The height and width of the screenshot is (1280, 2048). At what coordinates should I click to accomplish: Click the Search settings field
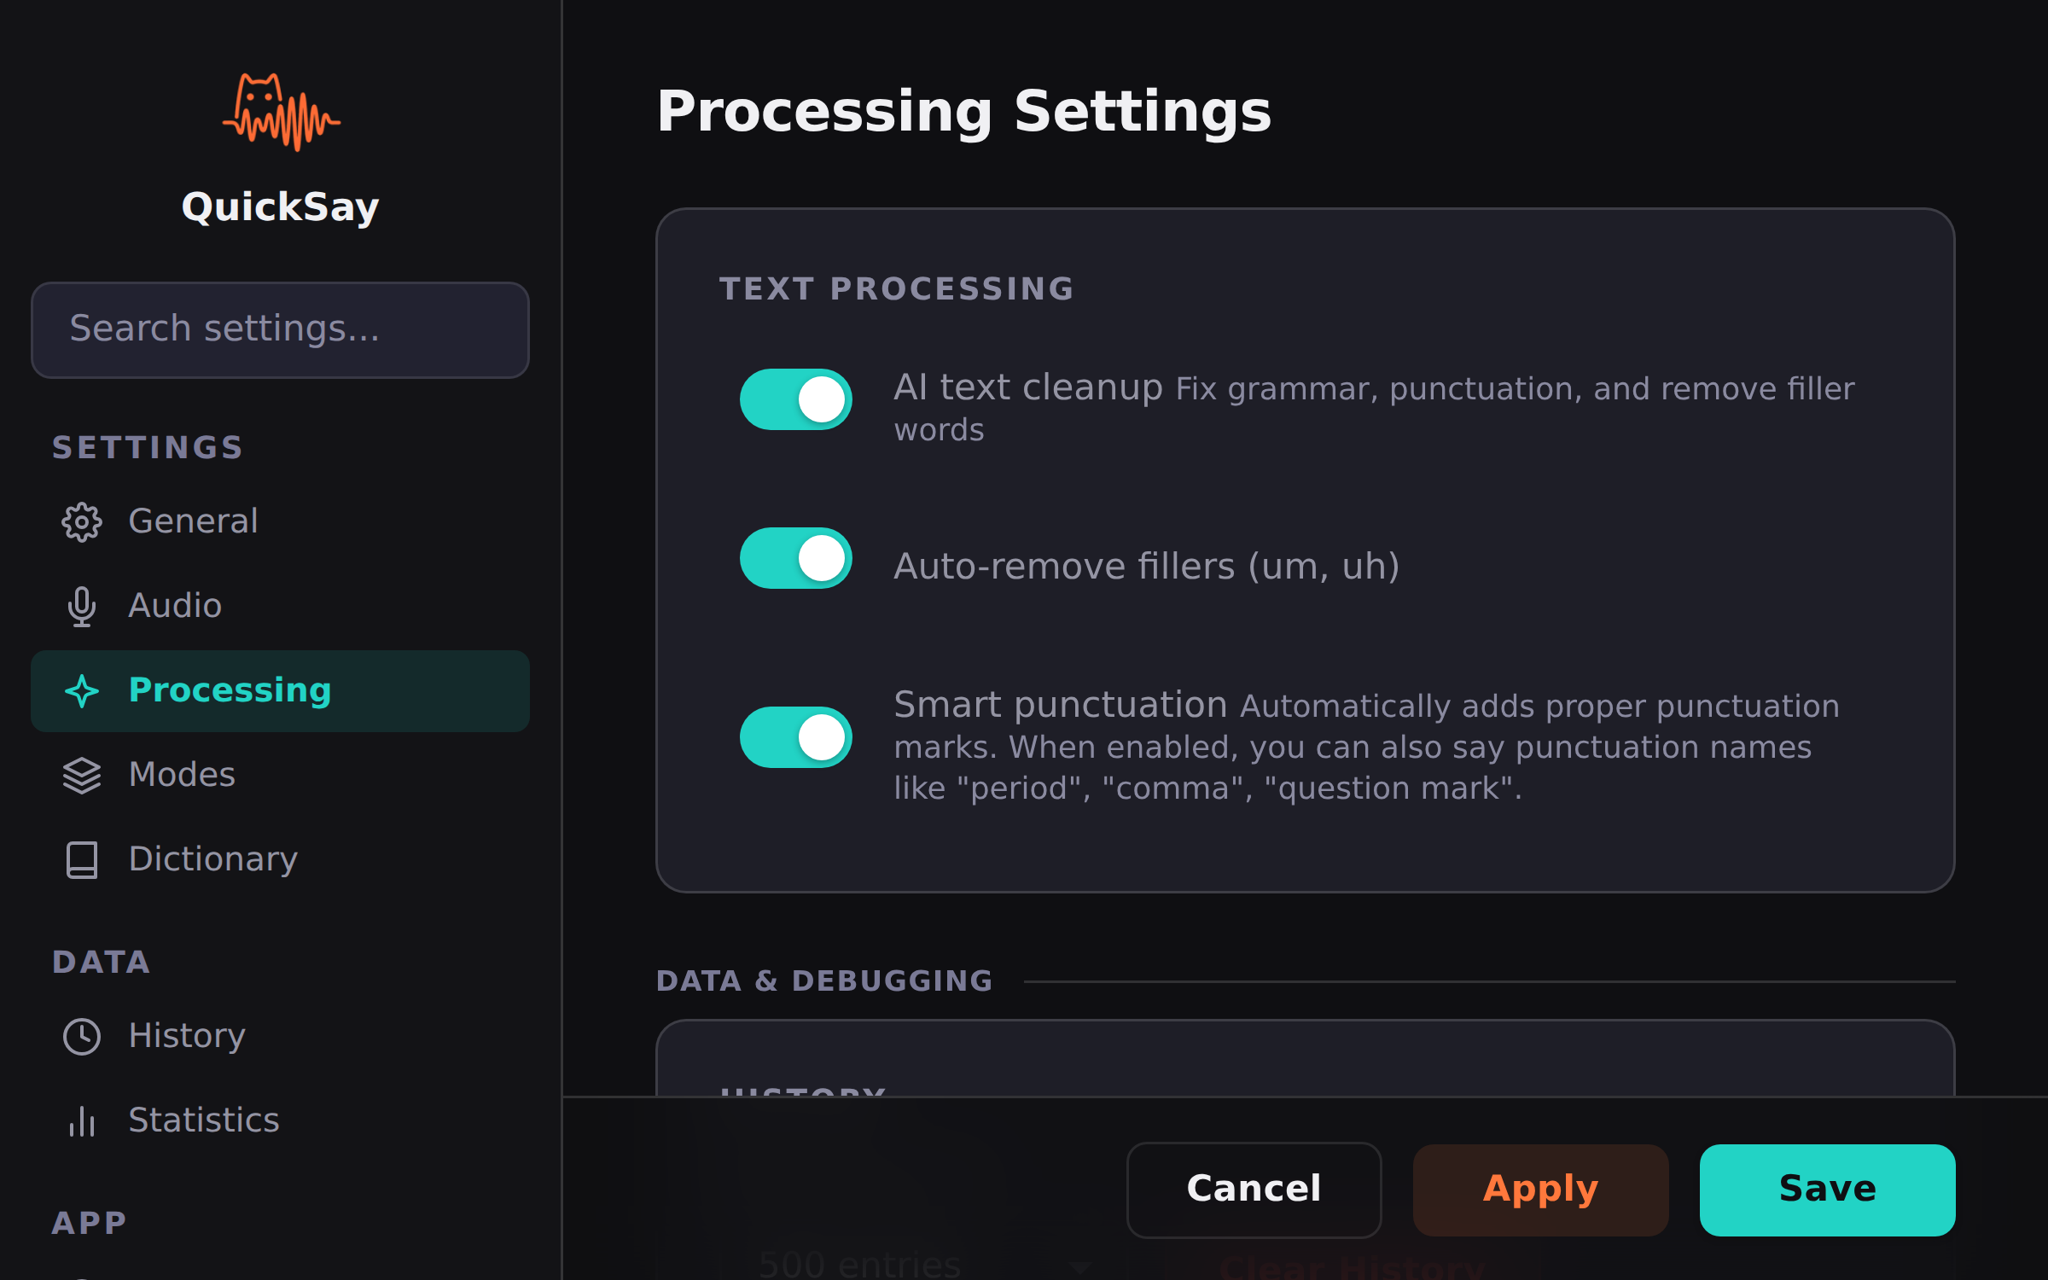tap(280, 329)
